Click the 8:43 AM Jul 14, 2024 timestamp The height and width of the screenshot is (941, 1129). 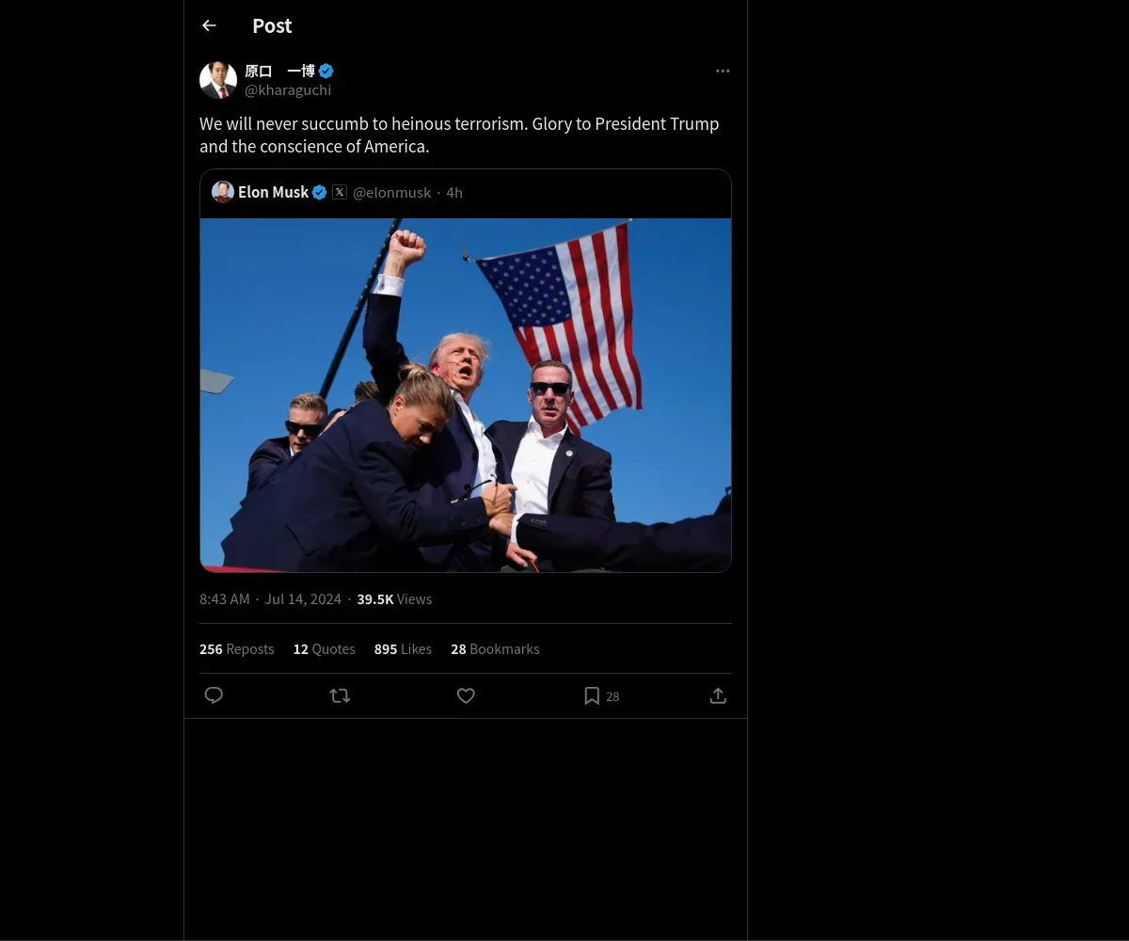point(270,599)
